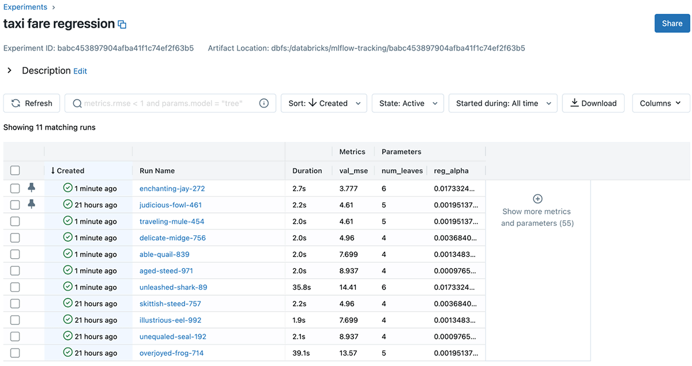The image size is (692, 366).
Task: Click the Refresh button
Action: click(32, 103)
